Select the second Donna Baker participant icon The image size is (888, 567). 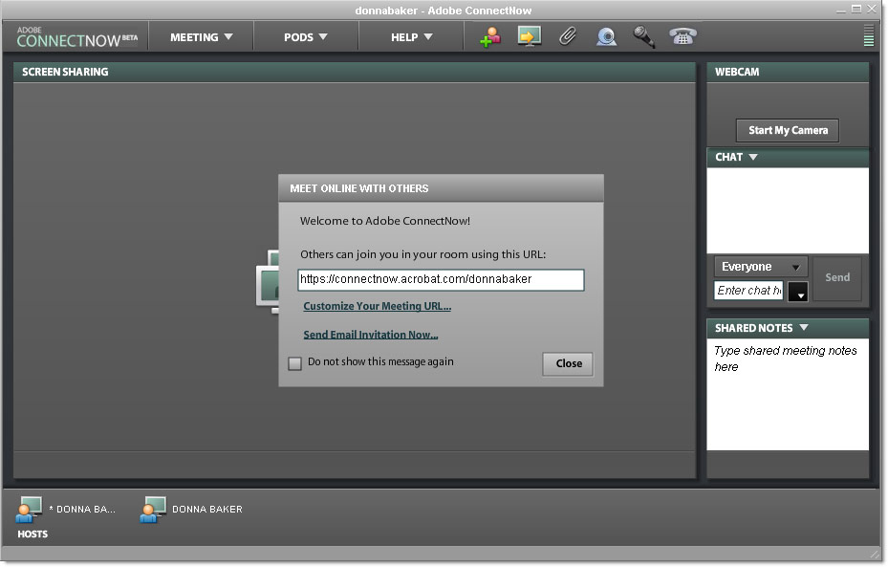153,510
